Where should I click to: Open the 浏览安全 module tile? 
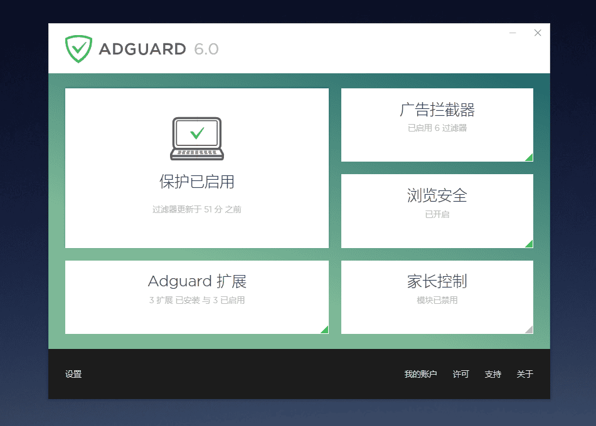437,211
